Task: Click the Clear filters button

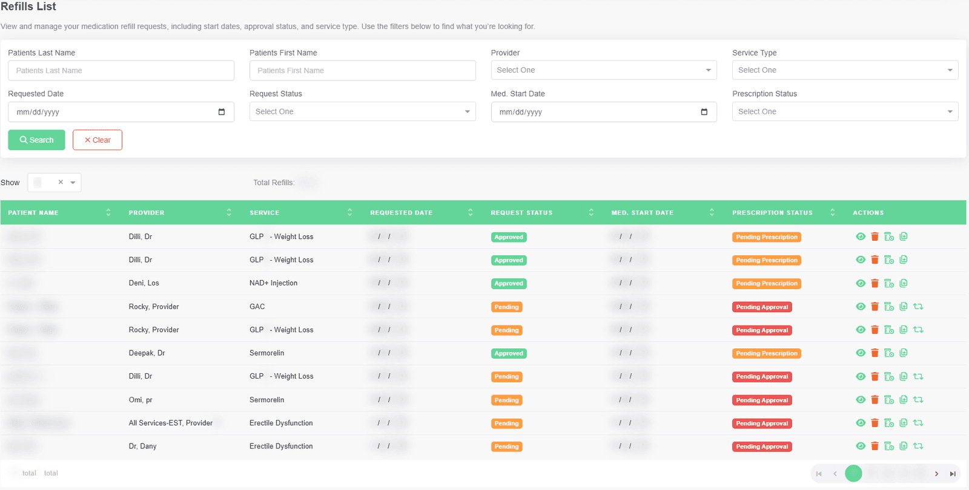Action: (x=98, y=140)
